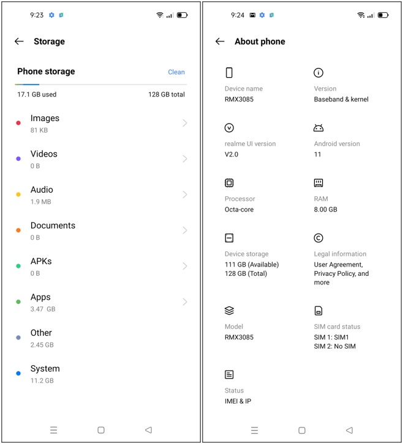Screen dimensions: 403x444
Task: Open Status IMEI & IP details
Action: [238, 395]
